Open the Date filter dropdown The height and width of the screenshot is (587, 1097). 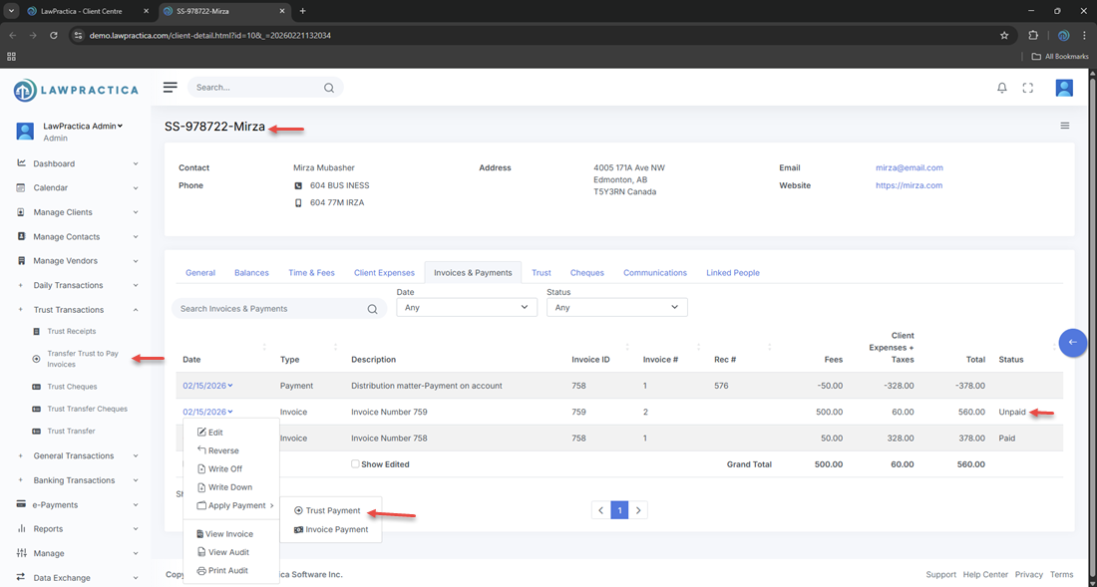click(x=466, y=308)
